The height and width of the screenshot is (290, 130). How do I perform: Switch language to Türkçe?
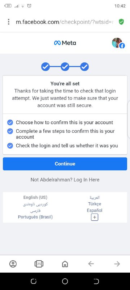click(x=95, y=204)
